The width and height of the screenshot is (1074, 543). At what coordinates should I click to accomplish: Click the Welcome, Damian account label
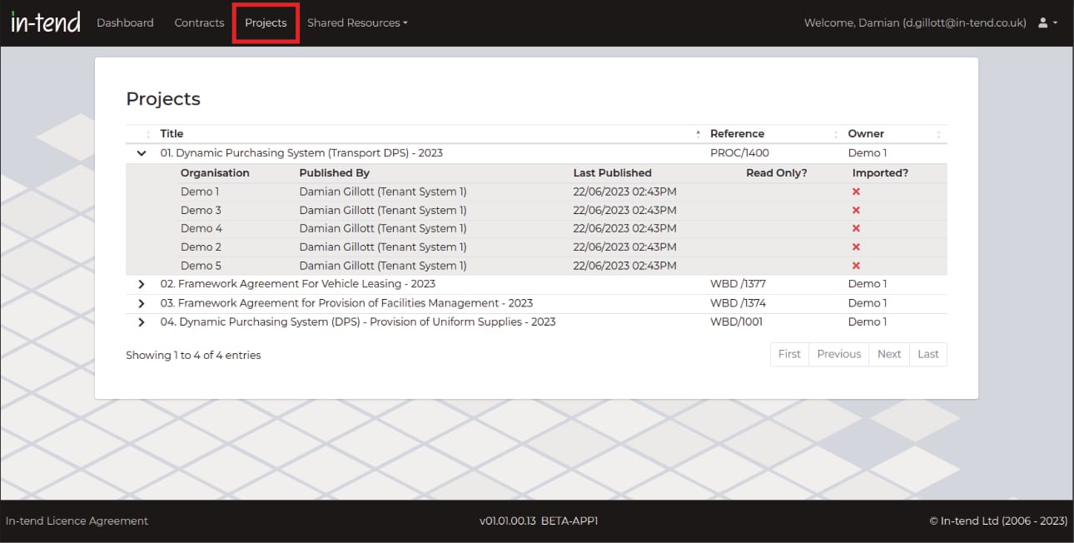click(913, 22)
